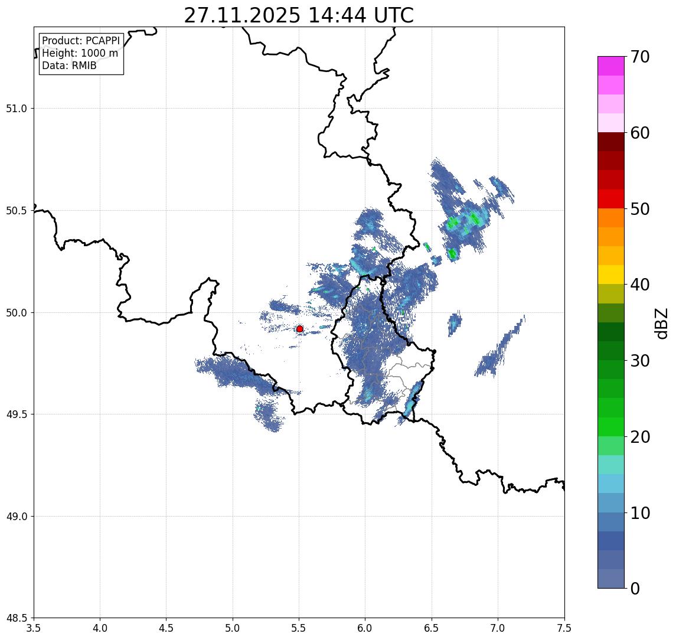Click the longitude axis label '4.0'
676x640 pixels.
[100, 628]
